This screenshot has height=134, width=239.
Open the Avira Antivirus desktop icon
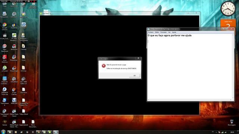coord(4,59)
